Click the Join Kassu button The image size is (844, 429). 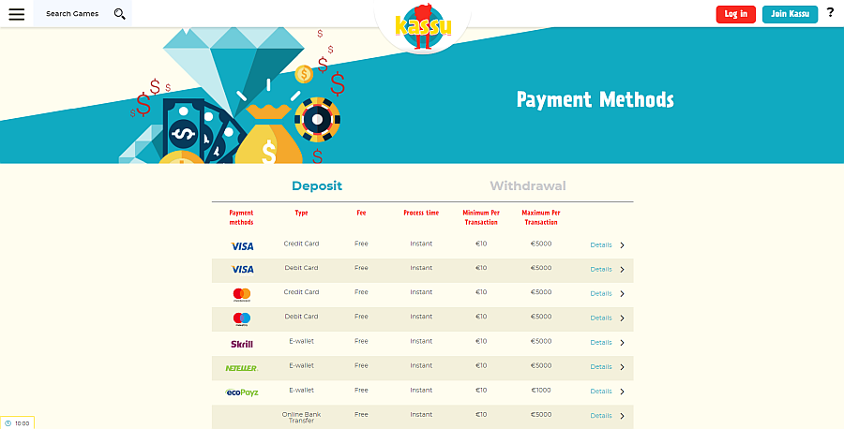pos(791,14)
